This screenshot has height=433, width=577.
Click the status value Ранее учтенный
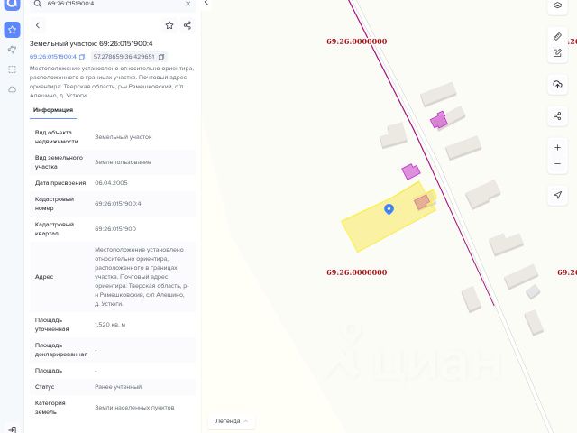[x=118, y=387]
